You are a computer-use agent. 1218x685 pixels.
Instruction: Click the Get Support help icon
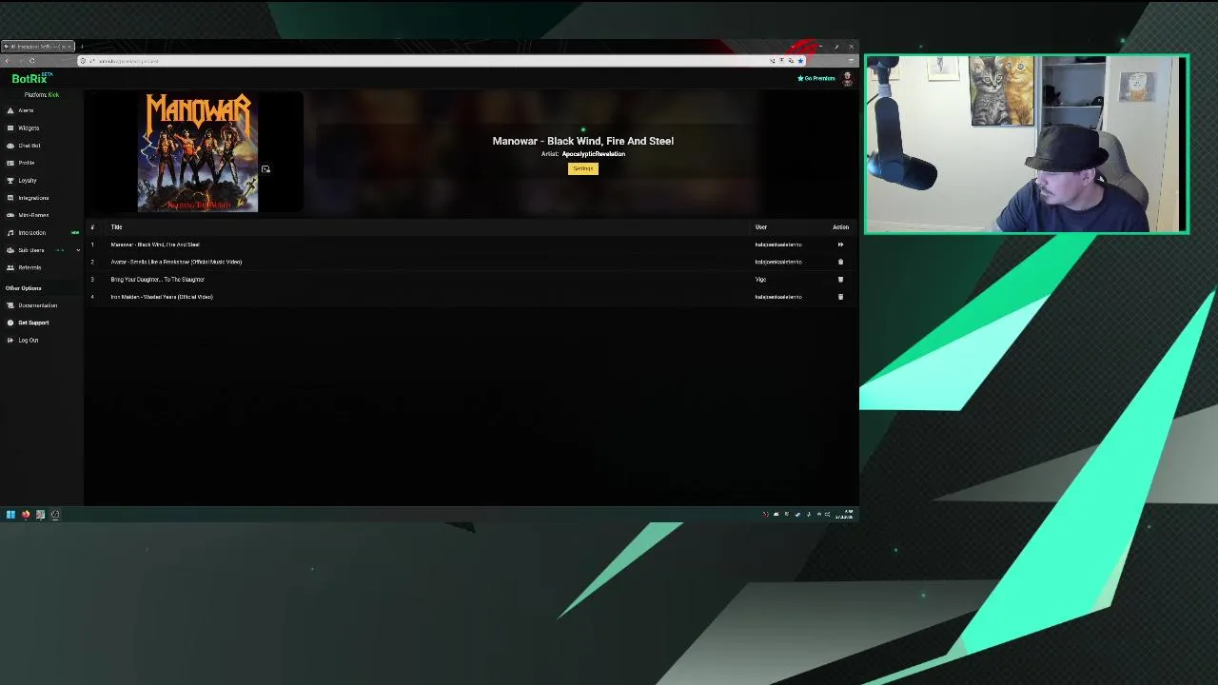point(10,323)
